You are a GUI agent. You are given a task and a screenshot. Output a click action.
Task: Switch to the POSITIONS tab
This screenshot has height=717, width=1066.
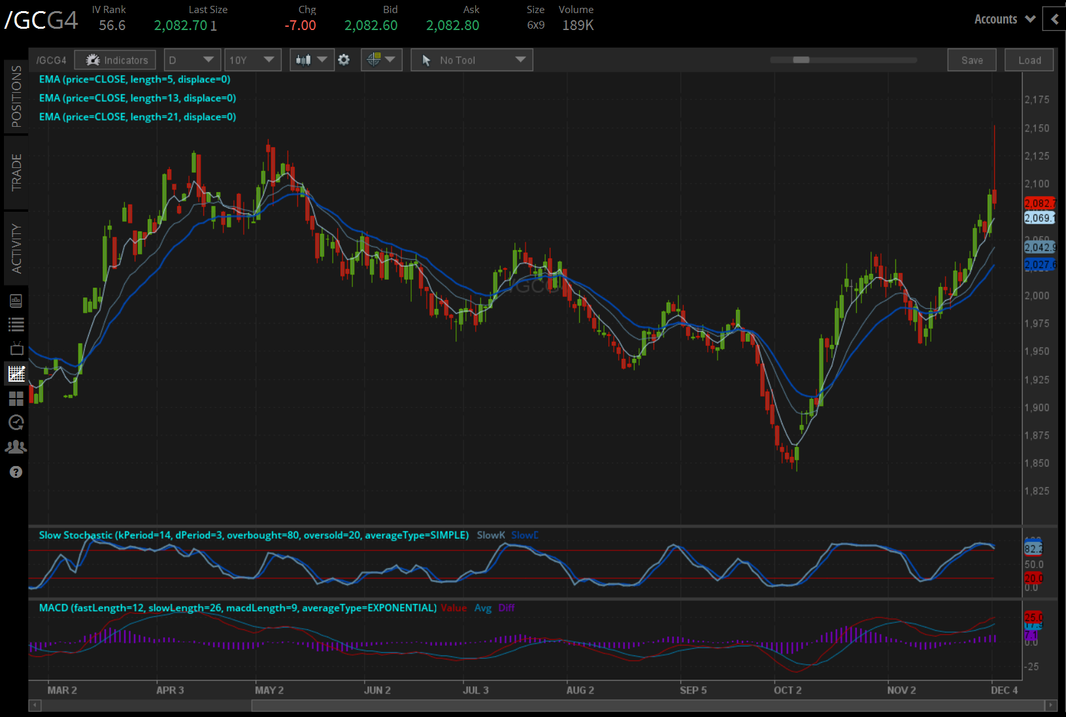pos(16,97)
